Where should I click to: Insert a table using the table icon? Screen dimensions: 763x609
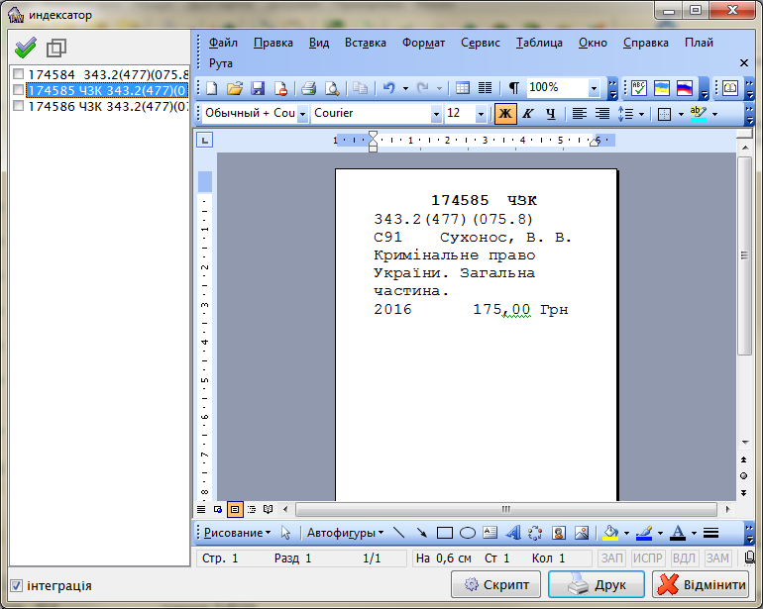tap(463, 88)
